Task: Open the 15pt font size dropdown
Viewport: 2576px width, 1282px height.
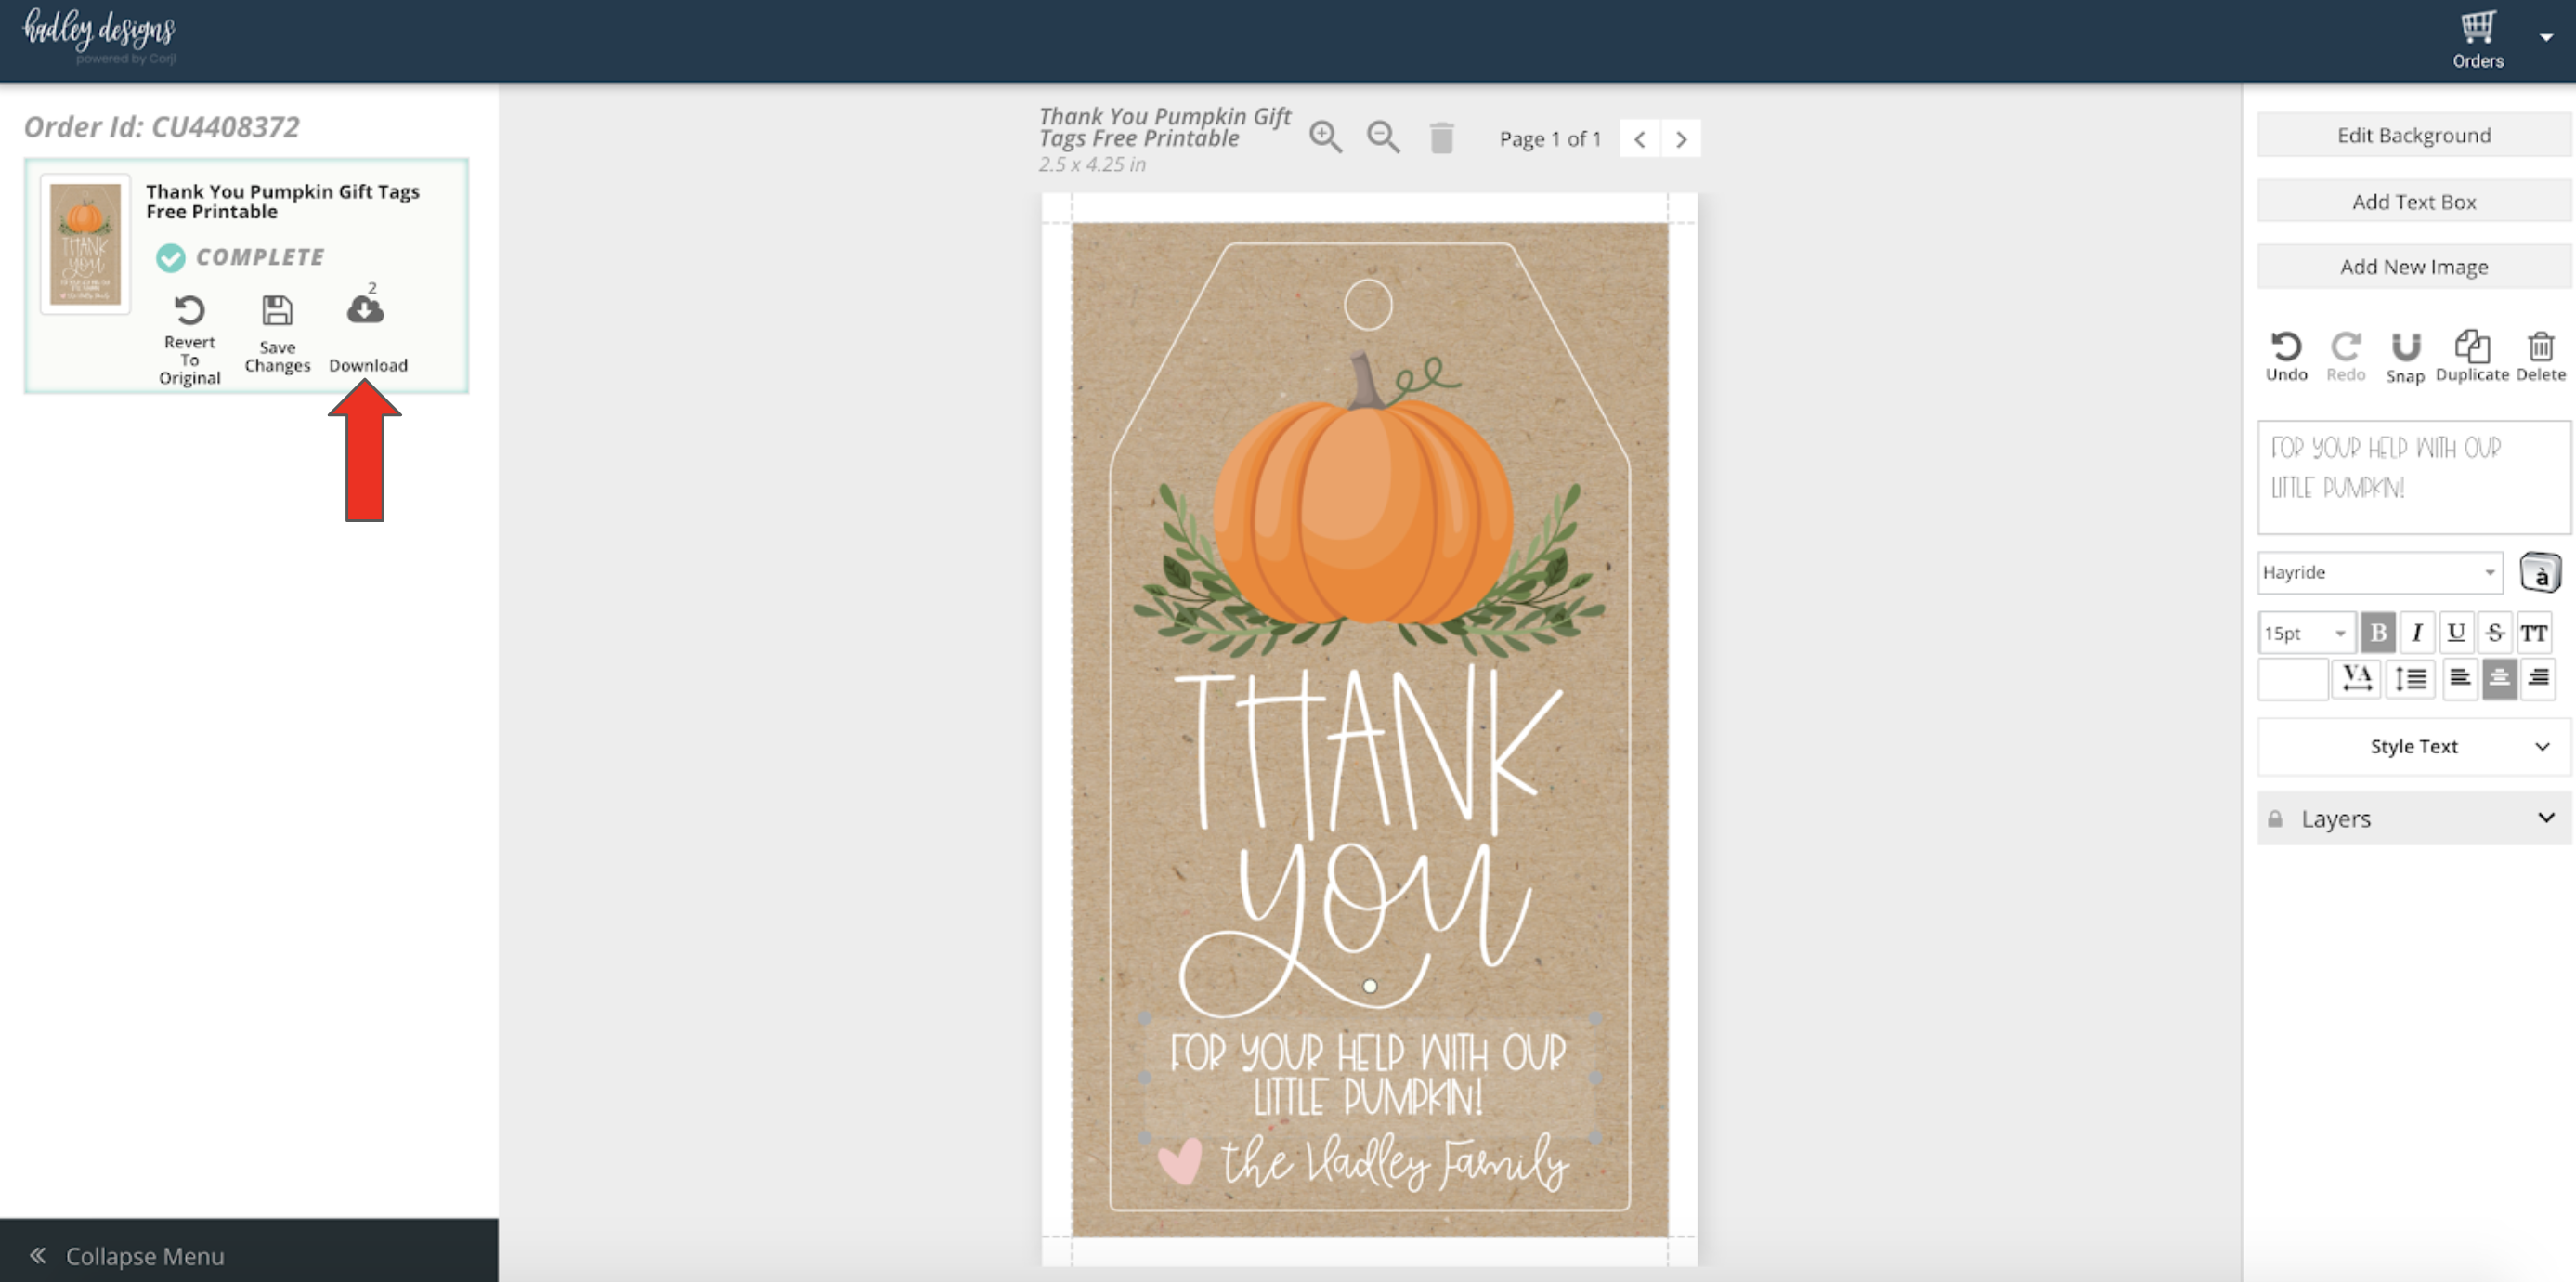Action: pyautogui.click(x=2305, y=633)
